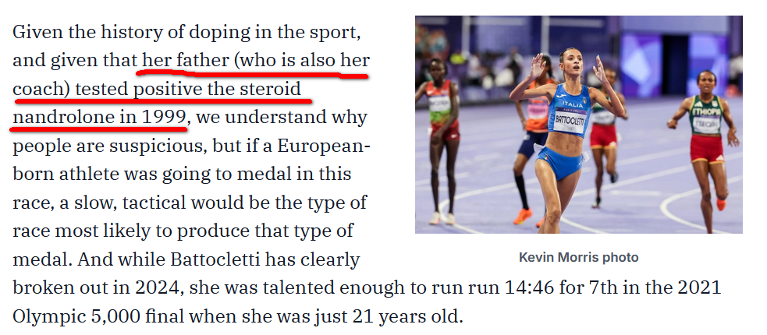This screenshot has width=767, height=335.
Task: Click the runner in orange behind Battocletti
Action: tap(532, 146)
